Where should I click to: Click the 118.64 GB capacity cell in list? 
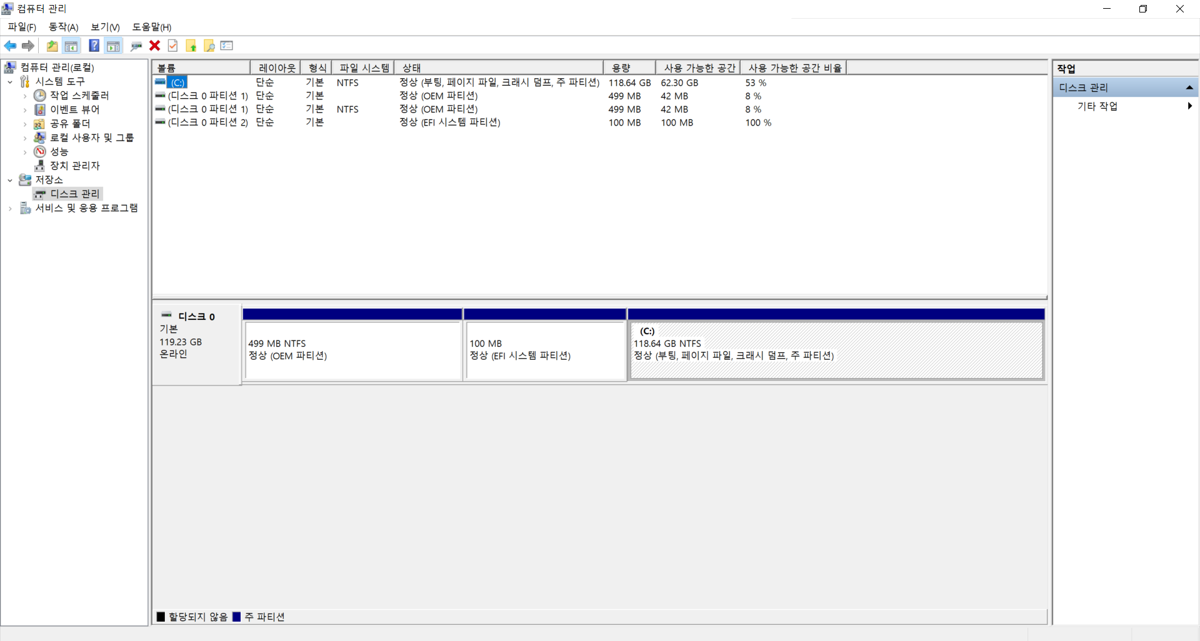[x=629, y=82]
